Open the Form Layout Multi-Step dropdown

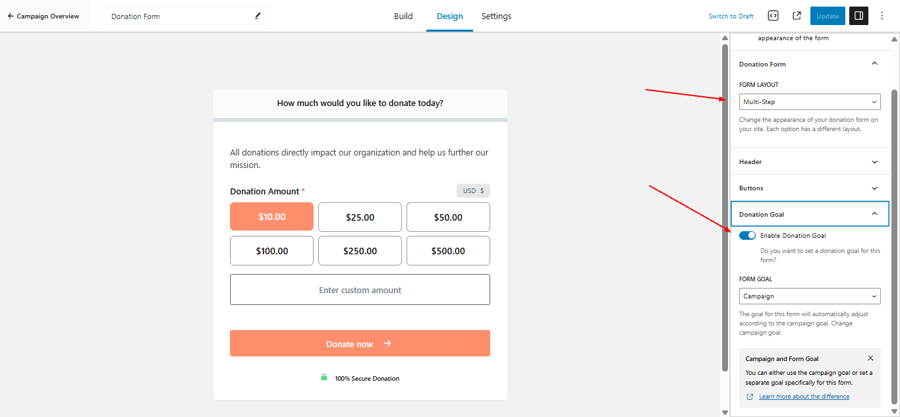coord(810,102)
